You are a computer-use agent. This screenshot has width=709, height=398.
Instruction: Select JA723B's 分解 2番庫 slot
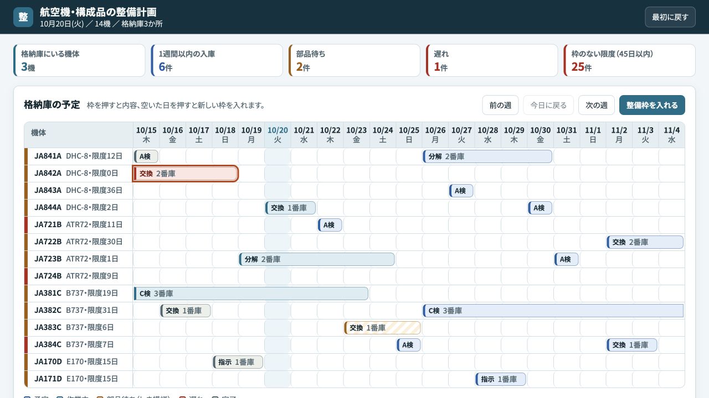coord(317,259)
